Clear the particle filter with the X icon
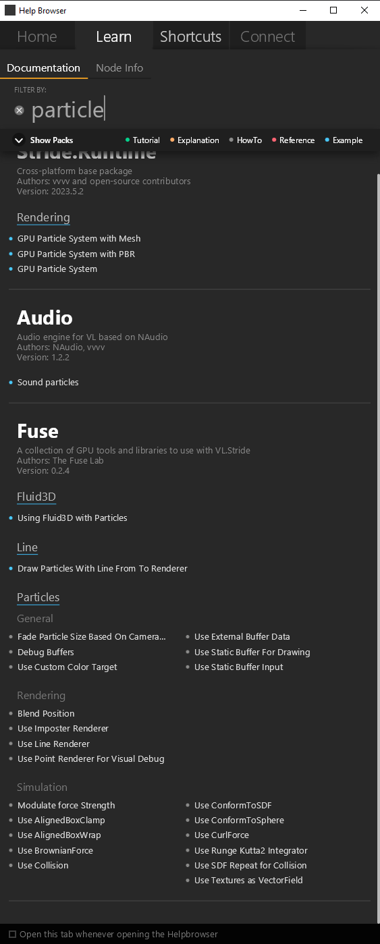380x944 pixels. (x=20, y=110)
